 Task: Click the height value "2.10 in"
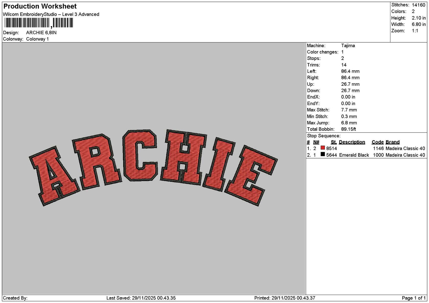(419, 18)
